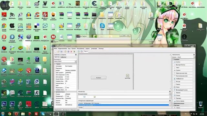Select the Статус панель component

182,101
